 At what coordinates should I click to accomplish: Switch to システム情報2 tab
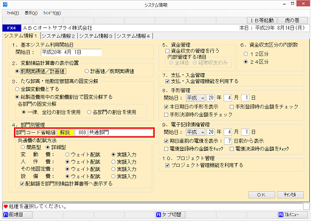pos(58,36)
